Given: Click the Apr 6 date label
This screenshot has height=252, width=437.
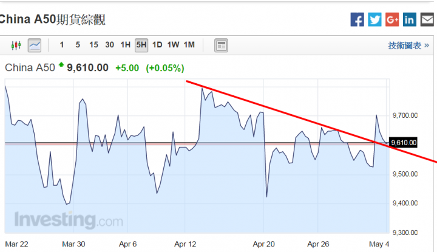Looking at the screenshot, I should pyautogui.click(x=127, y=244).
